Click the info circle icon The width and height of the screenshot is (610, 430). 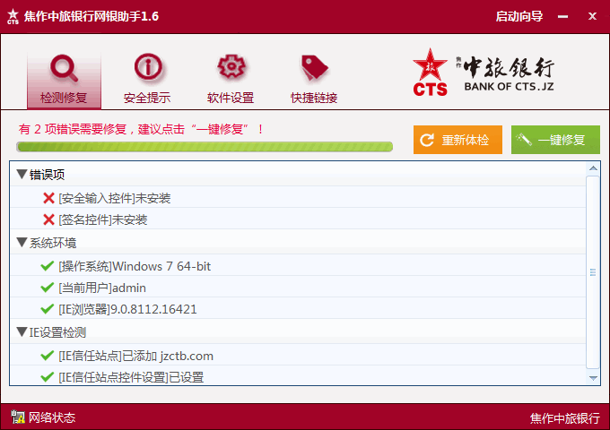click(x=148, y=67)
